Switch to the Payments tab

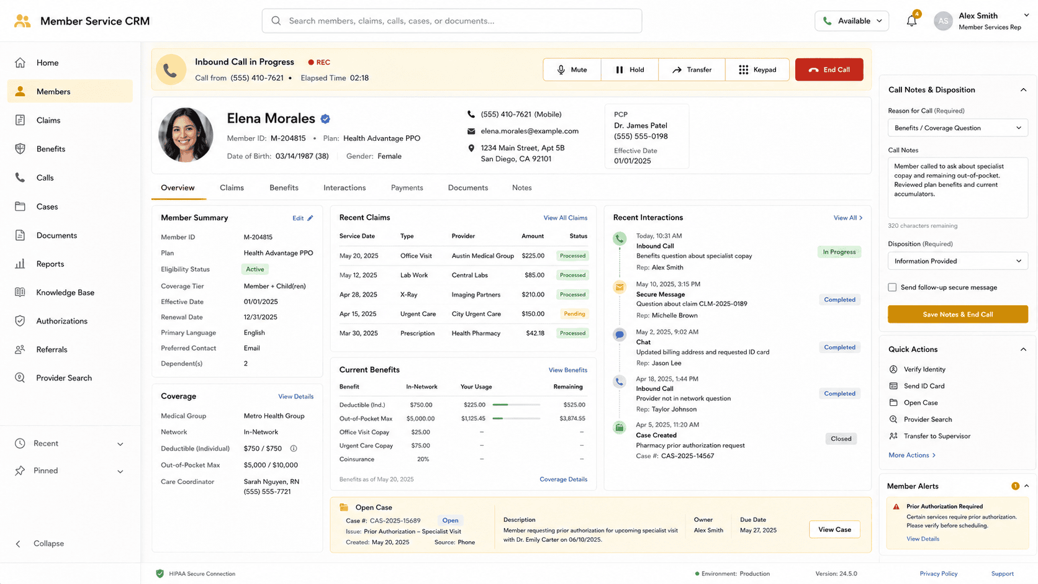pos(407,187)
